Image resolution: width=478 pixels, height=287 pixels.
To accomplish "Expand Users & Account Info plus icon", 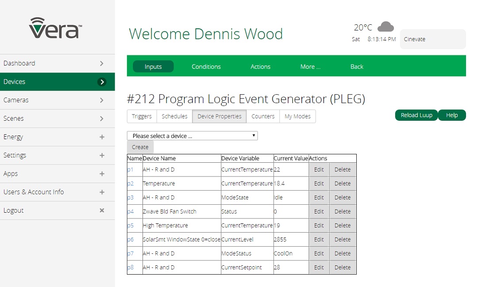I will coord(102,192).
